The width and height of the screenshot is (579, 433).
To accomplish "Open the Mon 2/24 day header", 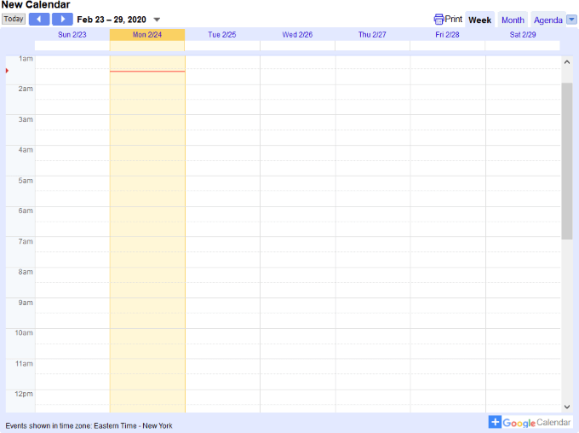I will pos(147,35).
